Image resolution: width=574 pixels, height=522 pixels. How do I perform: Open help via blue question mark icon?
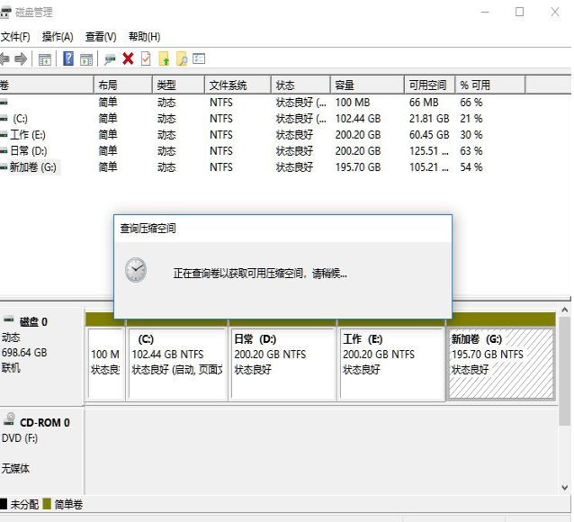68,58
